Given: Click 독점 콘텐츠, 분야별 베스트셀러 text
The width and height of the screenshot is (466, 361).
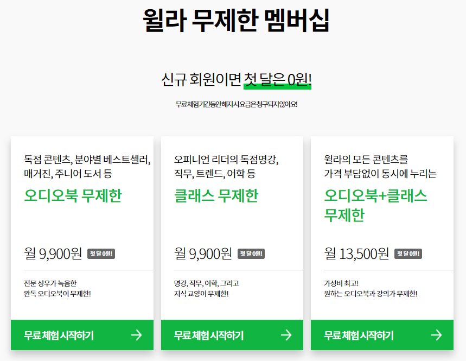Looking at the screenshot, I should [87, 160].
